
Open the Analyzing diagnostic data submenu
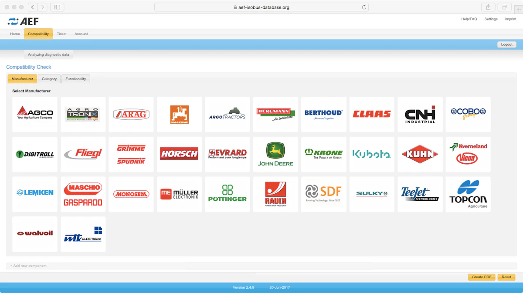click(x=48, y=55)
